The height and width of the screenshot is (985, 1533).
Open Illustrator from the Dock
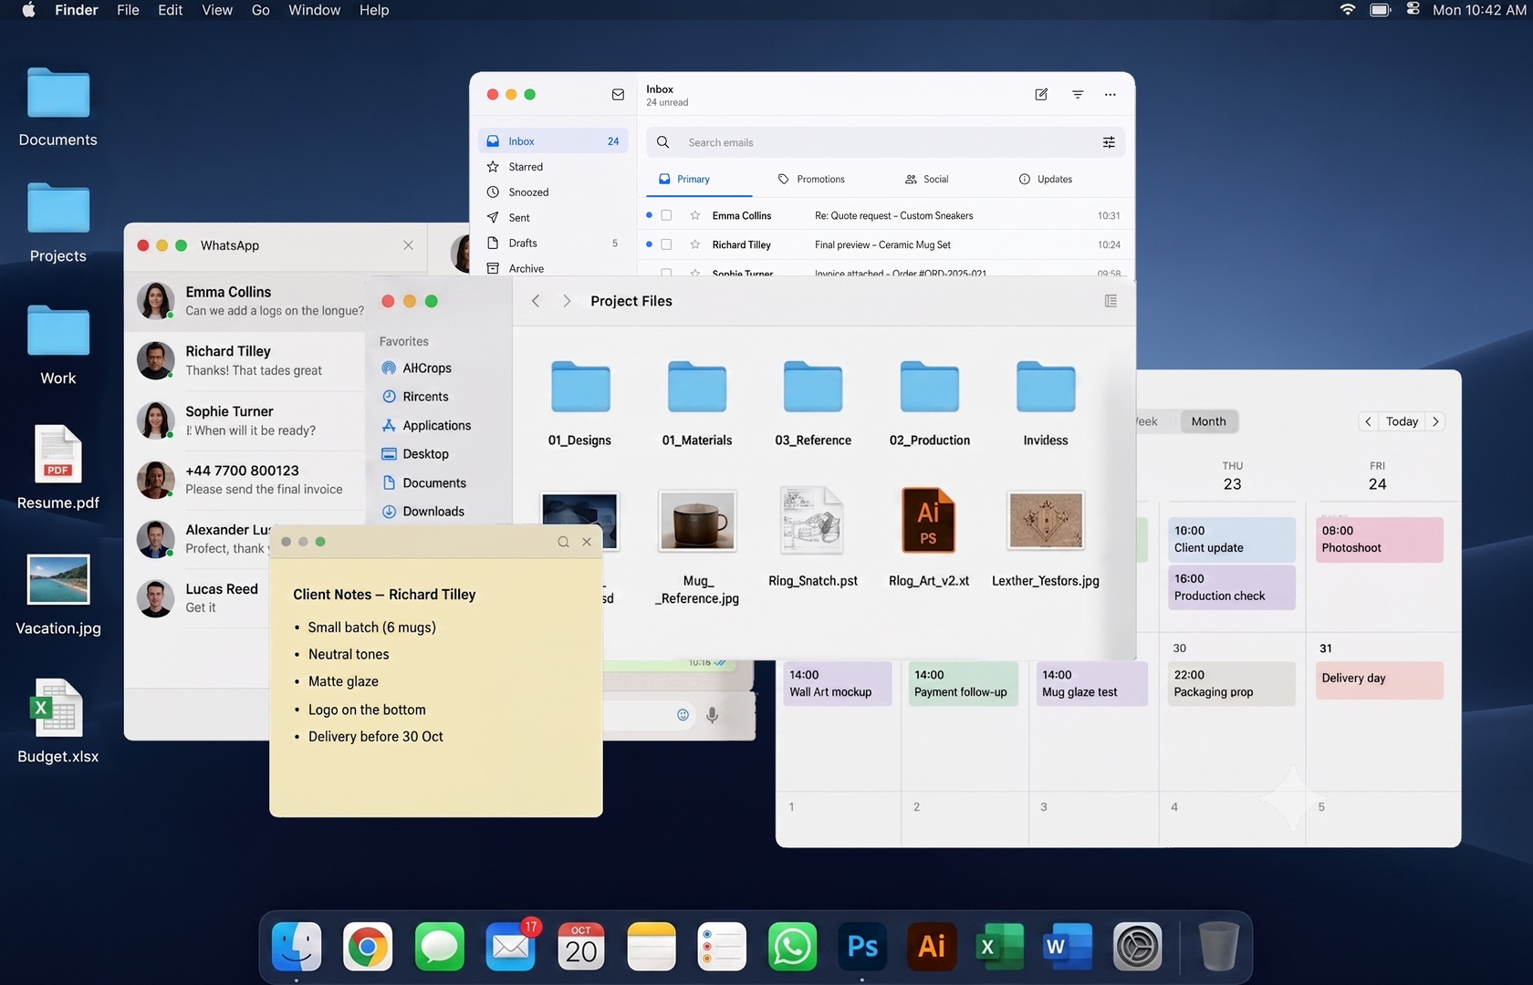click(x=932, y=947)
